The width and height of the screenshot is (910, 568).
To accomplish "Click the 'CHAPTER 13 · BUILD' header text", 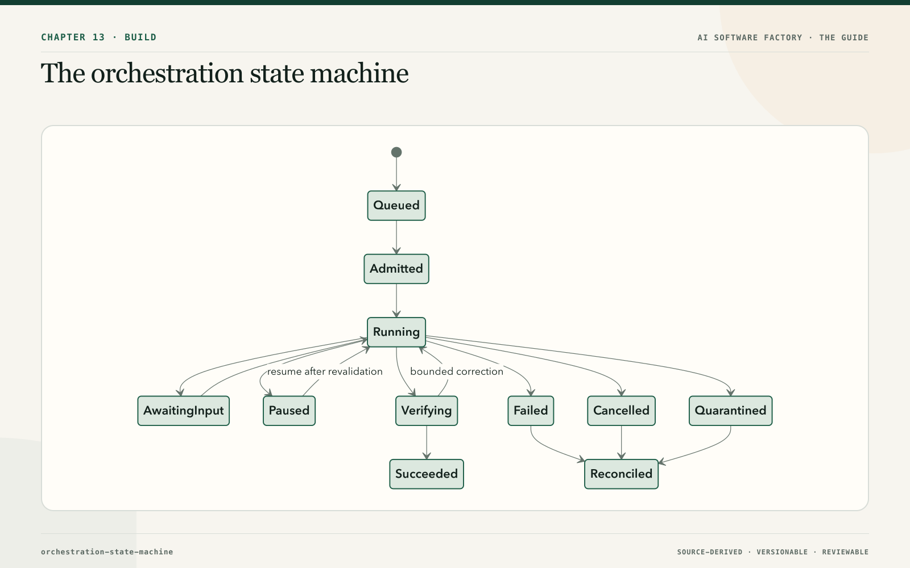I will (x=99, y=37).
